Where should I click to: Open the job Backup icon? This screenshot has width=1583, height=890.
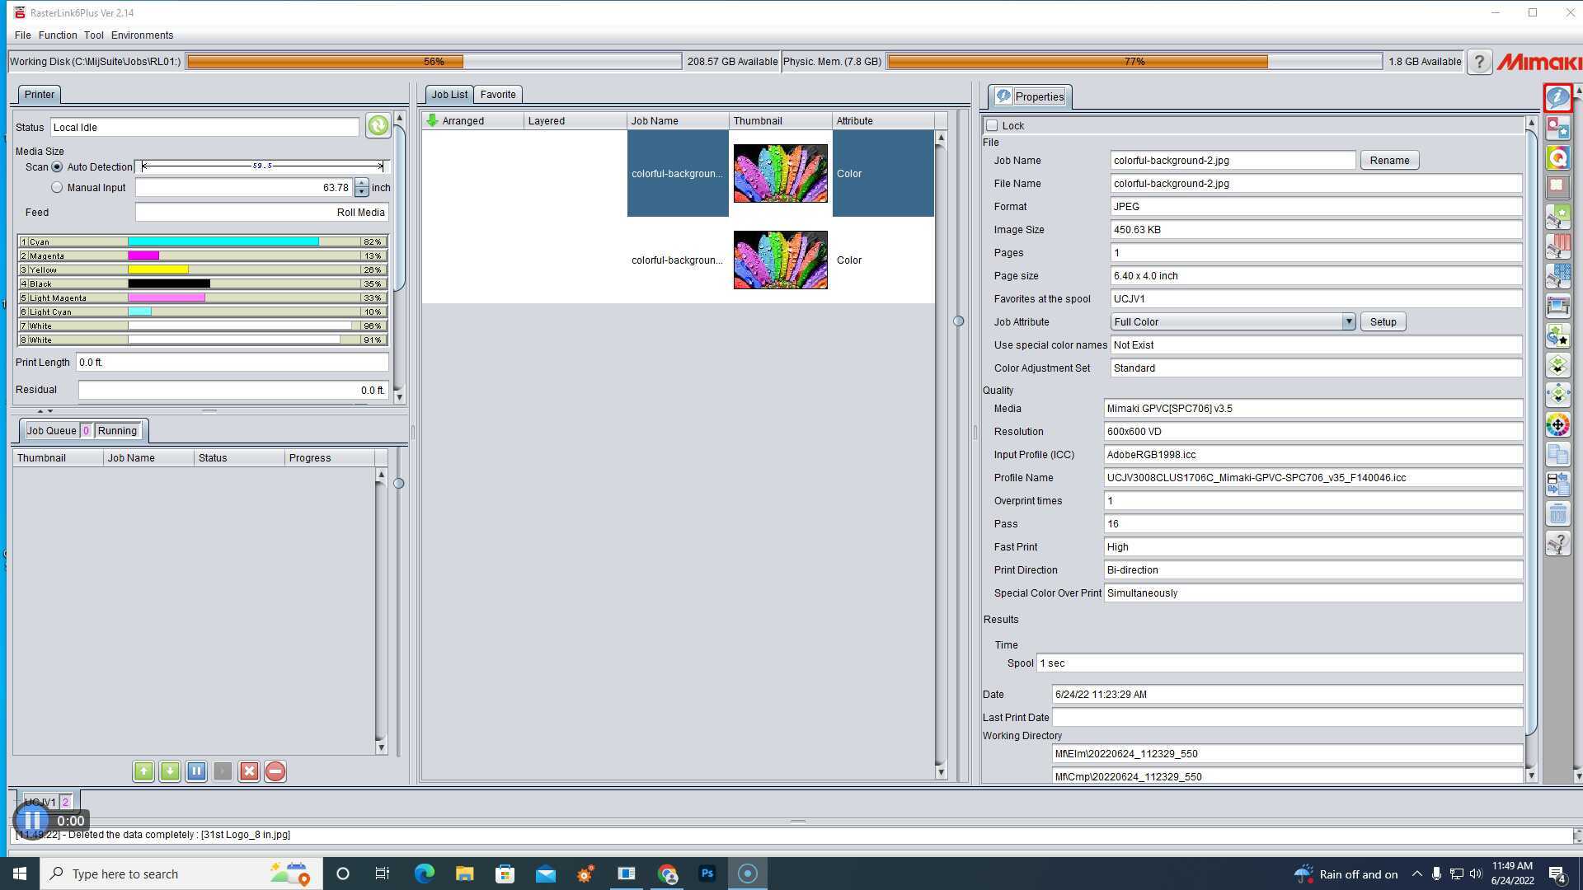point(1558,485)
